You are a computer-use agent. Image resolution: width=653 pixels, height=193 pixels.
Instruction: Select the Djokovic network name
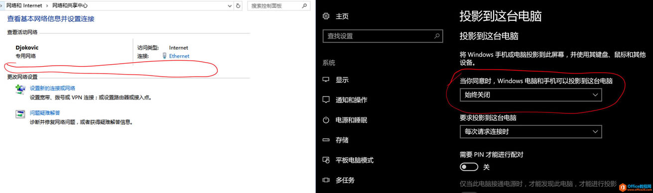click(27, 48)
